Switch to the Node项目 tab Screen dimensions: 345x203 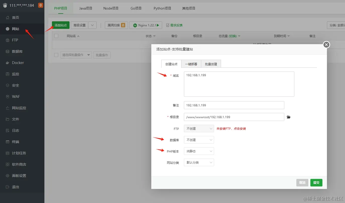111,8
